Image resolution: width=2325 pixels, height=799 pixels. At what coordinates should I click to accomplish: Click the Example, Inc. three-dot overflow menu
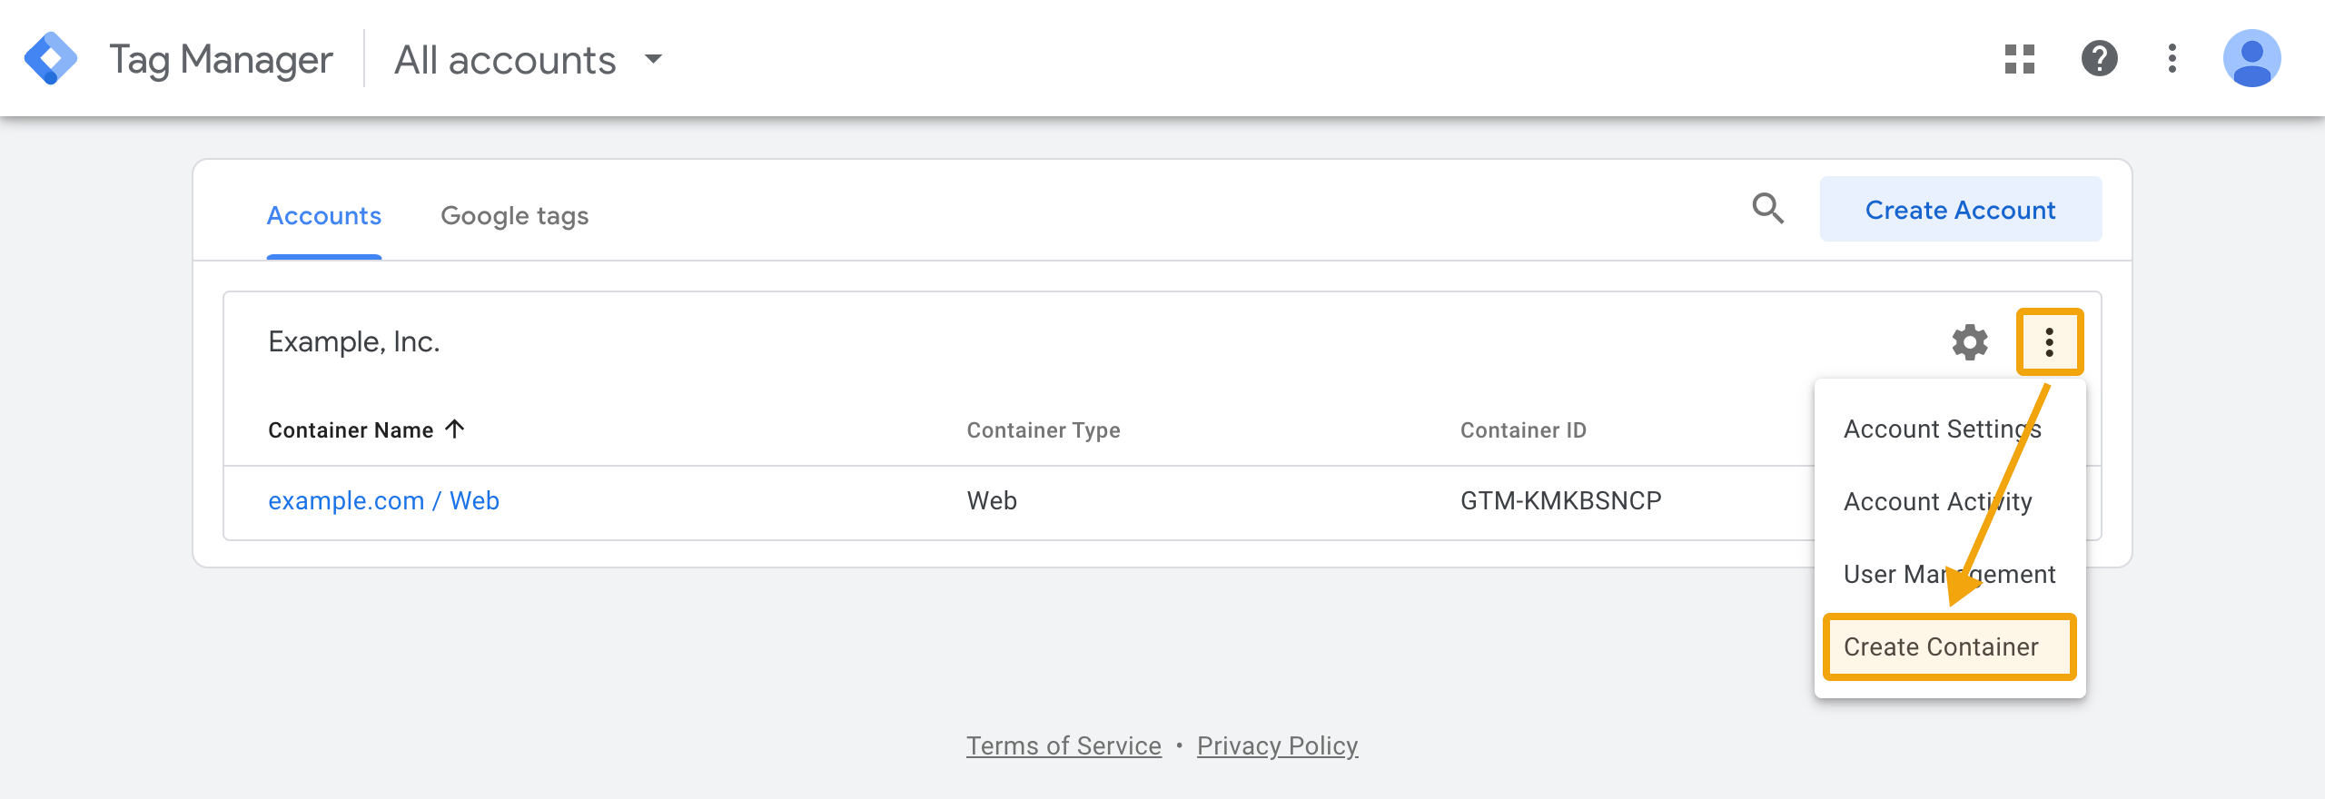(2050, 342)
